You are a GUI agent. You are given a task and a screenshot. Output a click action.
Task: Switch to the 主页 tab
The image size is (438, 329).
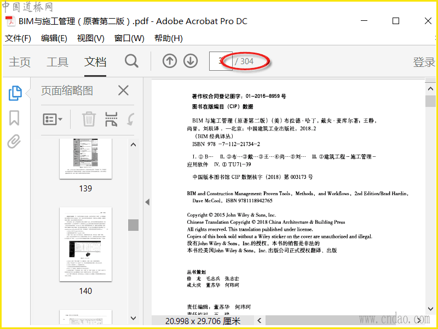pyautogui.click(x=19, y=62)
